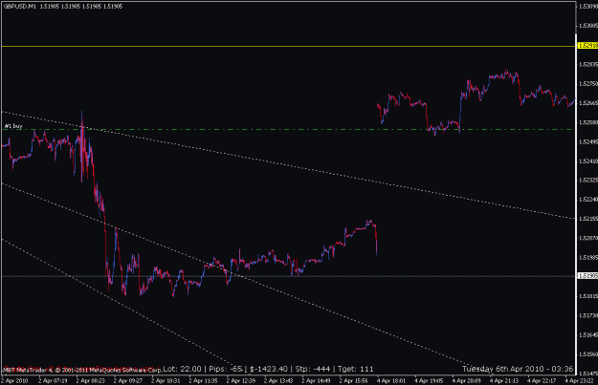This screenshot has width=598, height=385.
Task: Click the 1.51645 price scale label
Action: [x=588, y=334]
